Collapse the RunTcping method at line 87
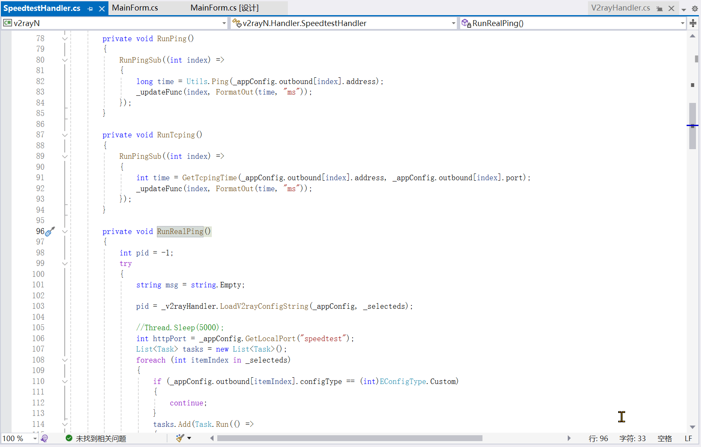Image resolution: width=701 pixels, height=447 pixels. [x=65, y=135]
